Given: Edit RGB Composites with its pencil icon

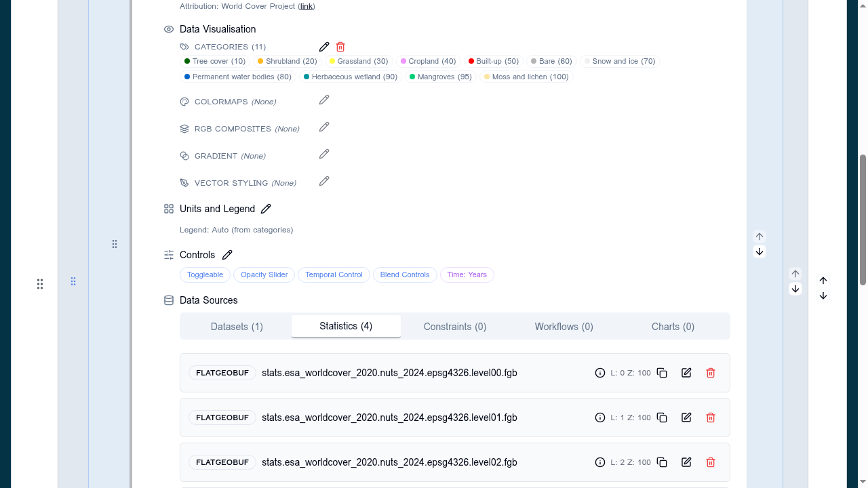Looking at the screenshot, I should point(324,127).
